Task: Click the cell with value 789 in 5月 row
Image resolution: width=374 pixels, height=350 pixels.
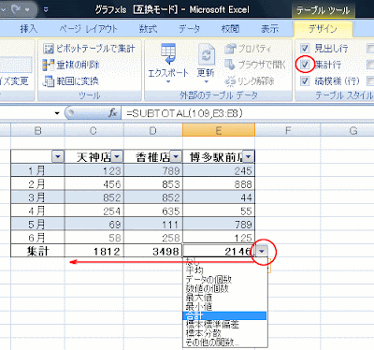Action: (219, 224)
